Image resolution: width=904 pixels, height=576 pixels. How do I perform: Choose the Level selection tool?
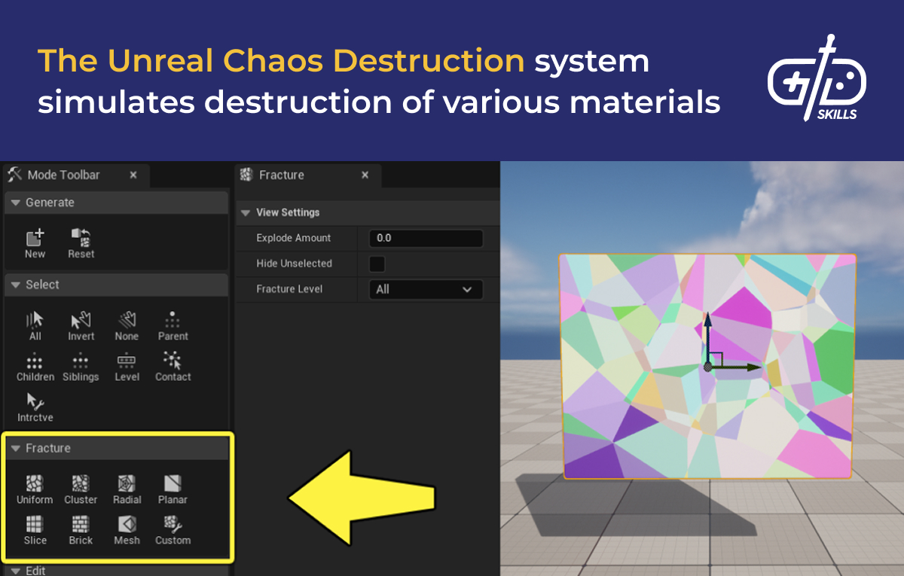click(127, 367)
